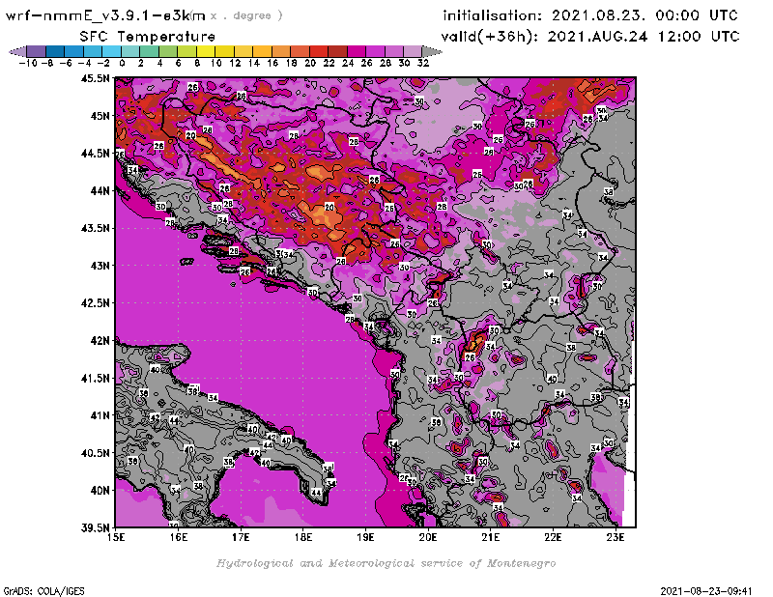This screenshot has width=773, height=597.
Task: Click the 22E longitude axis label
Action: pyautogui.click(x=553, y=537)
